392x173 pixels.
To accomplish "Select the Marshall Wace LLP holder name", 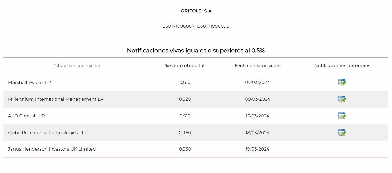I will [29, 82].
